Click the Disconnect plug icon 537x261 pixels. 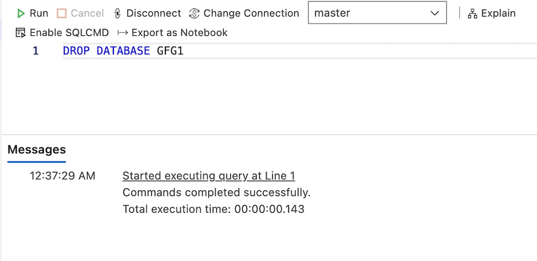(118, 13)
